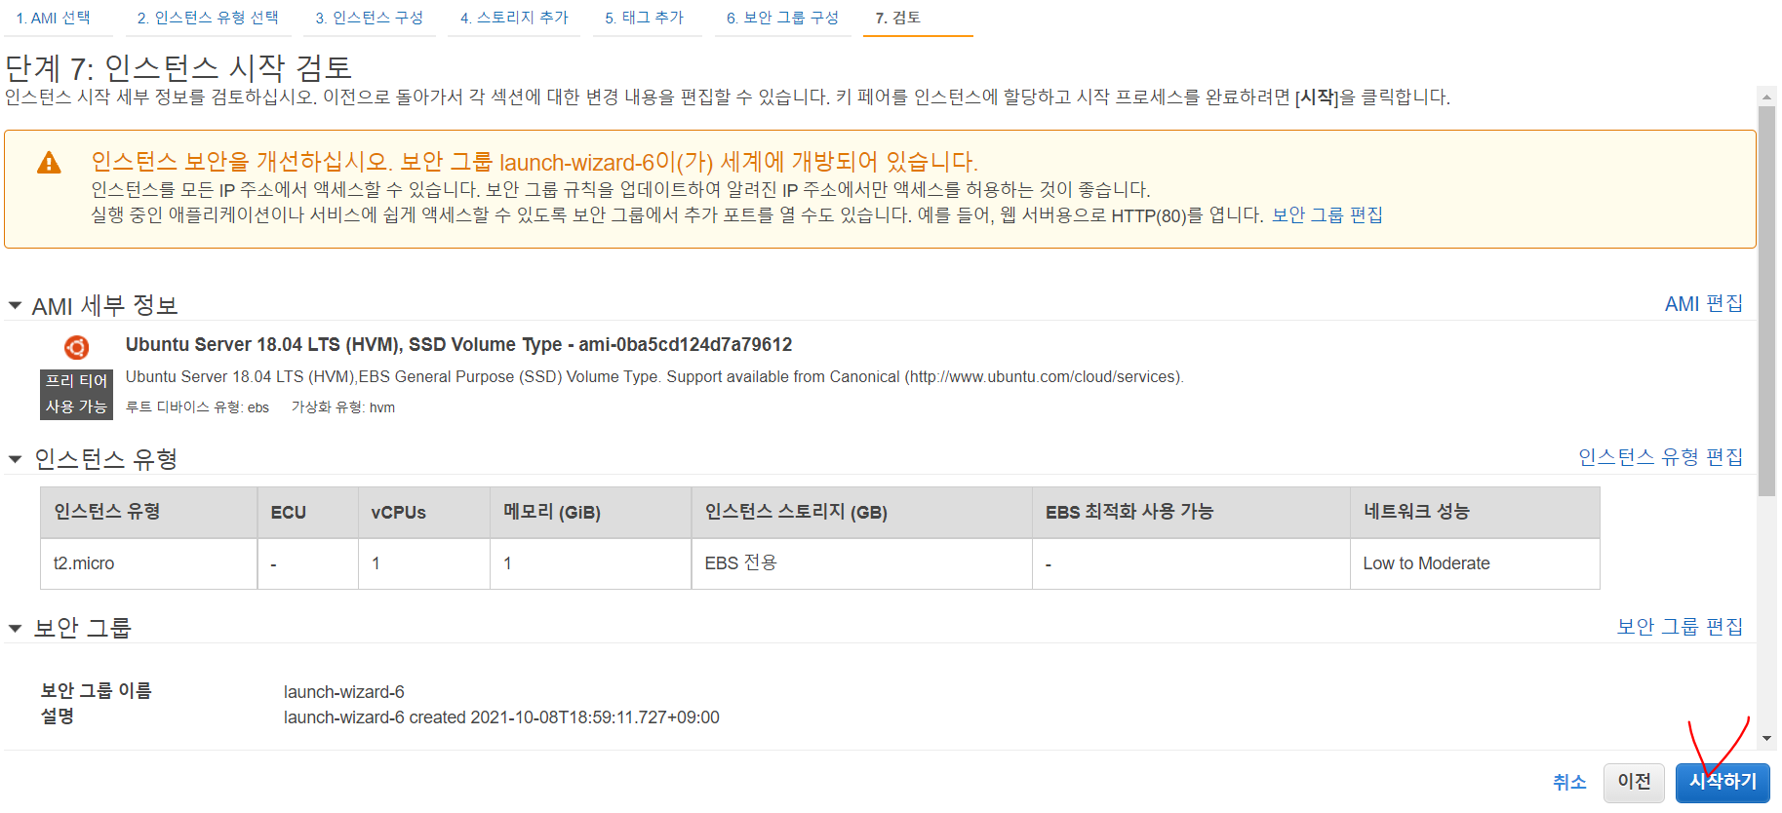This screenshot has height=813, width=1782.
Task: Select the 5. 태그 추가 tab
Action: click(x=644, y=18)
